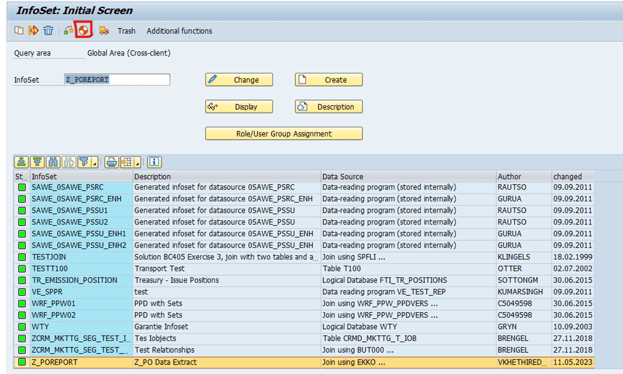
Task: Click the 'Table CRMD_MKTTG_T_IOB' data source cell
Action: point(408,339)
